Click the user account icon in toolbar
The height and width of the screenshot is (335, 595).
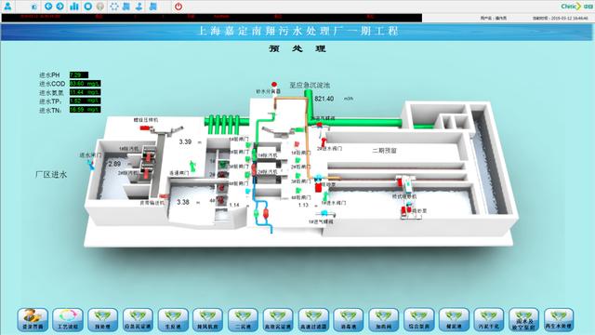[7, 7]
